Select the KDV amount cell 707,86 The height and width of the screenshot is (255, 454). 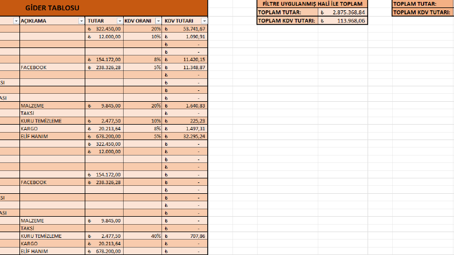185,236
